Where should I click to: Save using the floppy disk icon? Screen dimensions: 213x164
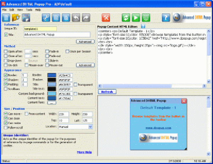pos(26,17)
